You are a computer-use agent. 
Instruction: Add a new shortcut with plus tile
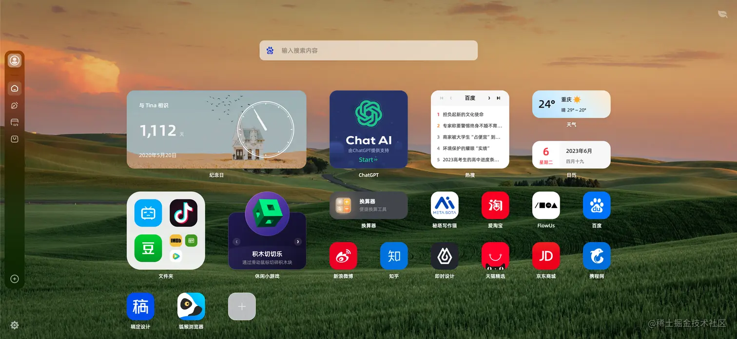click(242, 306)
